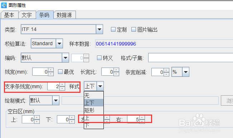Choose 上 in the 样式 list
Screen dimensions: 233x138
pyautogui.click(x=94, y=118)
